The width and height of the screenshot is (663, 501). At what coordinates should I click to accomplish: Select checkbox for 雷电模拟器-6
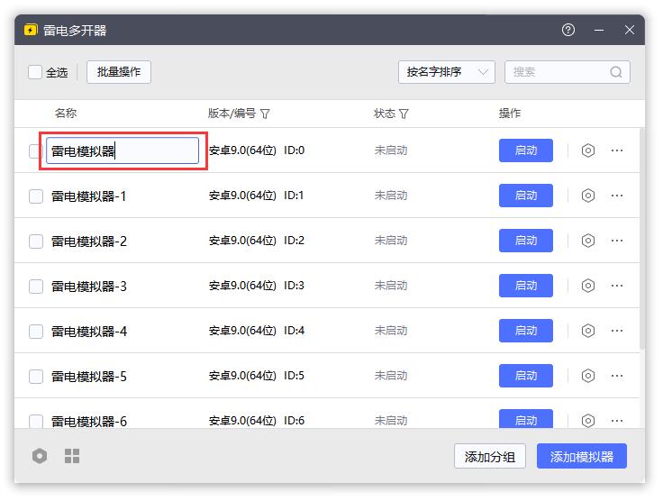coord(36,421)
